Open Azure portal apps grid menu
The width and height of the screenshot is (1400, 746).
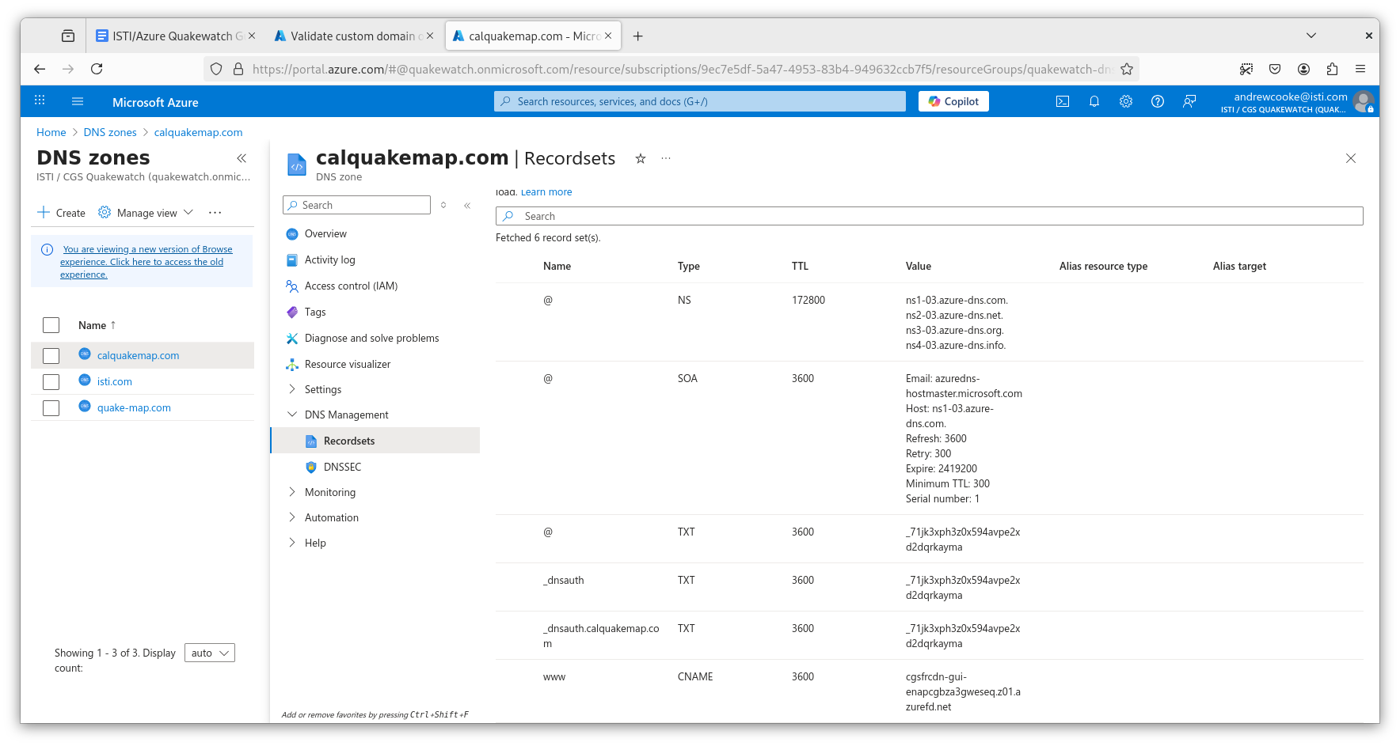coord(40,100)
